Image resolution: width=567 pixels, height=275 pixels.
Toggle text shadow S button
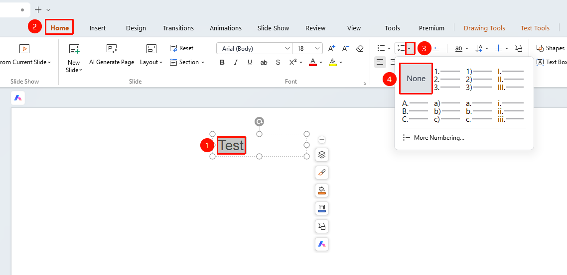point(278,63)
